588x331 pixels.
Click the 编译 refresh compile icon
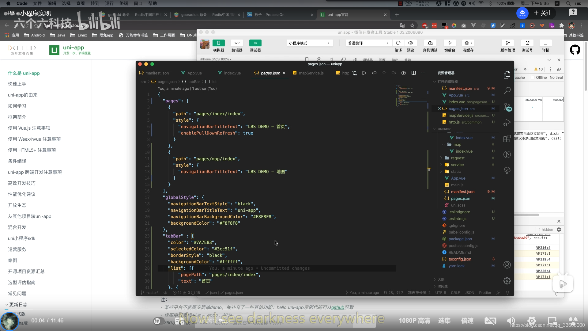398,43
